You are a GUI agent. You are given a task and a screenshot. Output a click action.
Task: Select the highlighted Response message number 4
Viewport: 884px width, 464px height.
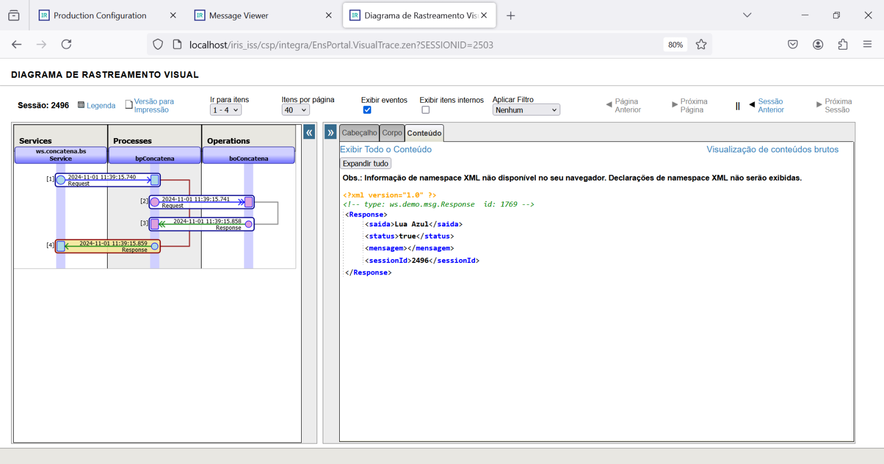click(x=108, y=246)
